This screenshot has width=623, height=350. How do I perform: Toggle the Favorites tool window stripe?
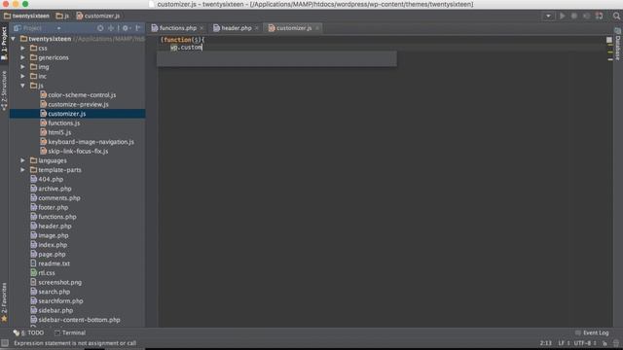click(4, 301)
